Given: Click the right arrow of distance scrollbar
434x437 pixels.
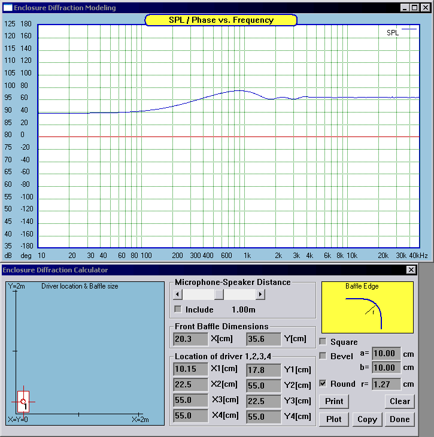Looking at the screenshot, I should (x=260, y=294).
